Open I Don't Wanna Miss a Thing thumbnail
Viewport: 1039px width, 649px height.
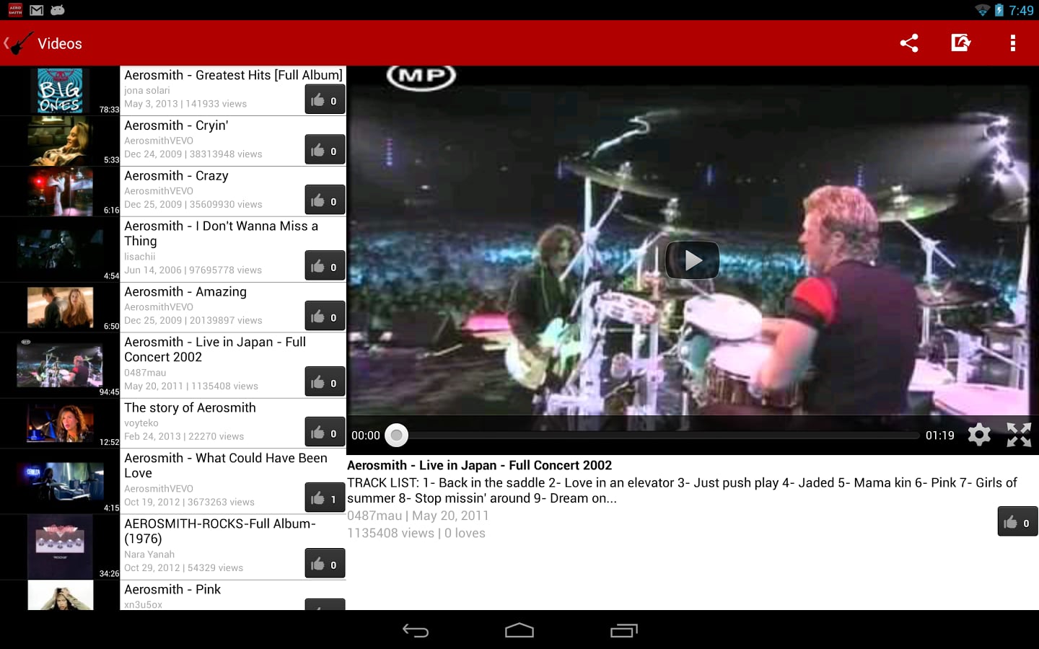coord(60,250)
